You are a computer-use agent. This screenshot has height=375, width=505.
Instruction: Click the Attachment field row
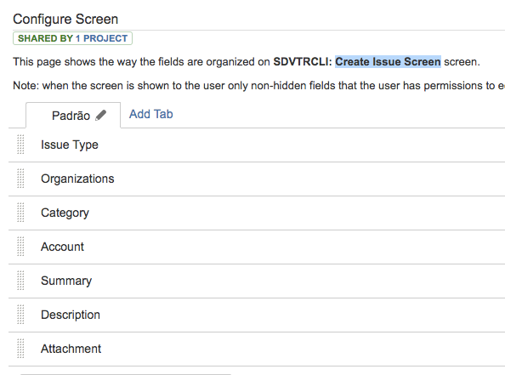257,349
